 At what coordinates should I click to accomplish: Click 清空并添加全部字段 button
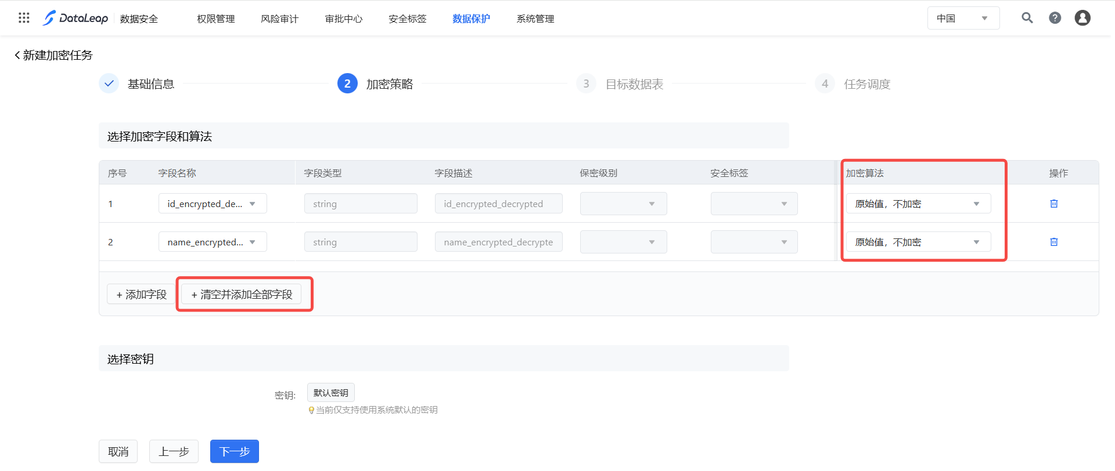click(x=242, y=295)
